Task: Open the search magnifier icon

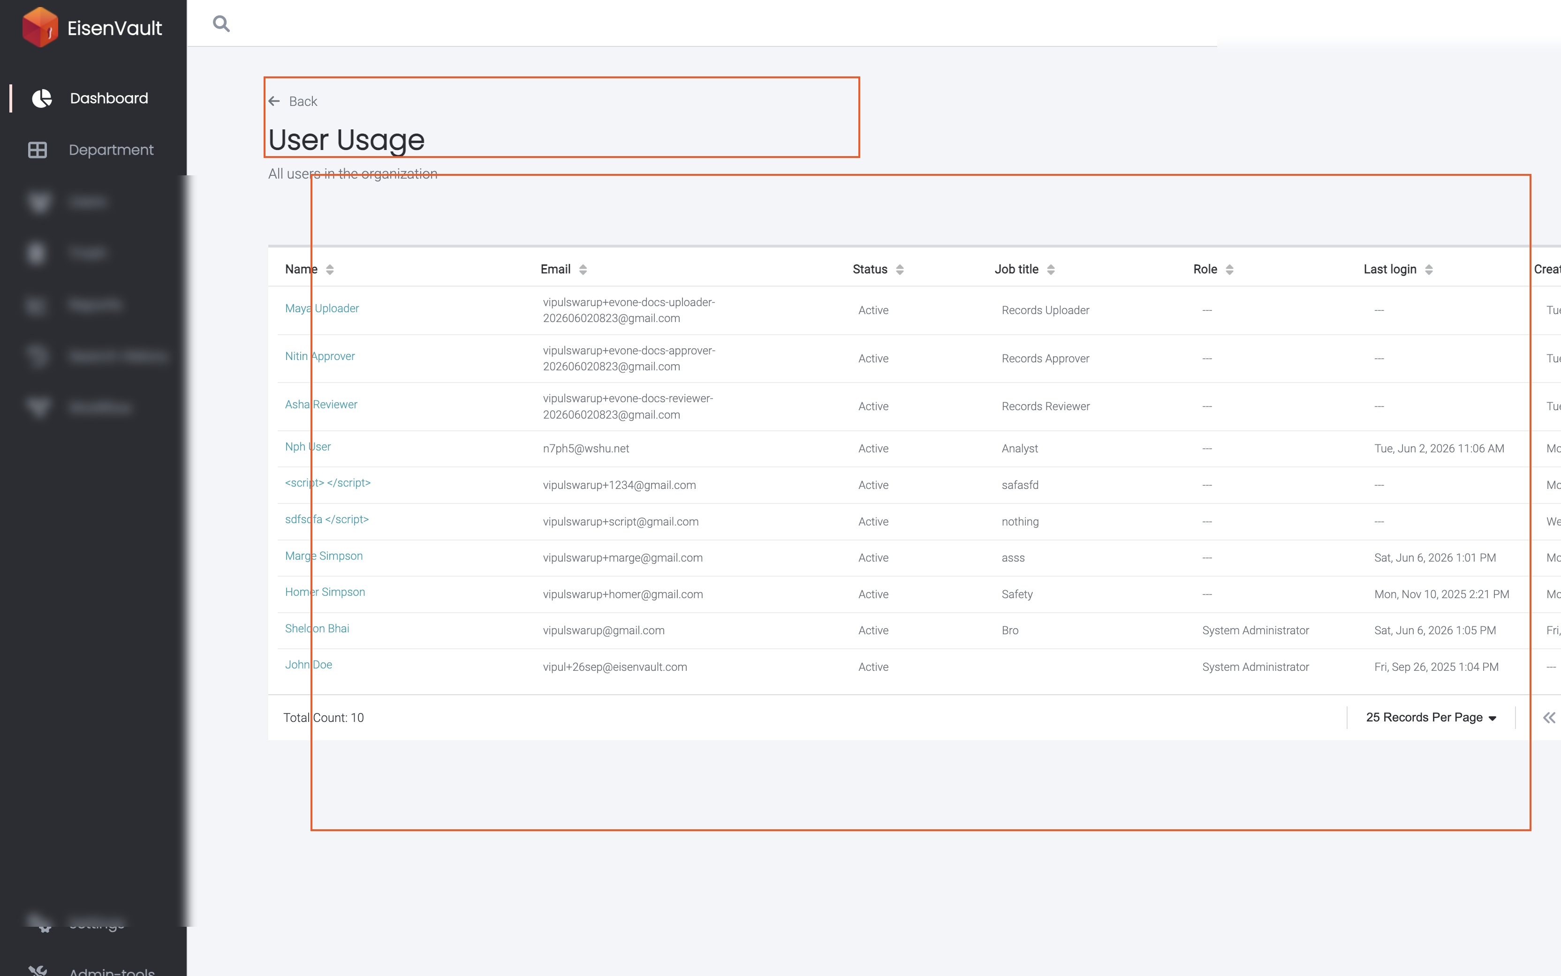Action: click(221, 24)
